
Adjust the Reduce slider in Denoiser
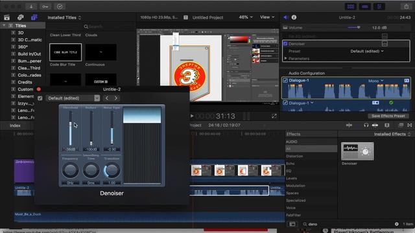click(x=91, y=128)
